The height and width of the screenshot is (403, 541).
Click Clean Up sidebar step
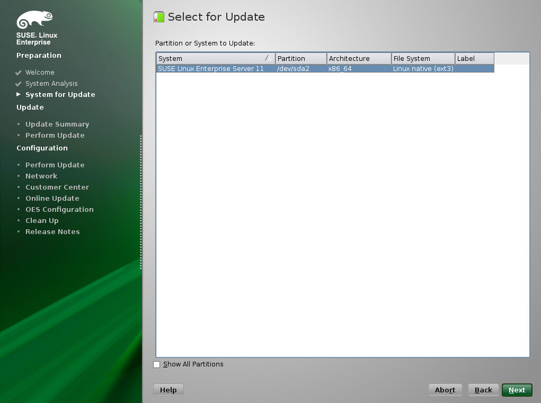42,221
